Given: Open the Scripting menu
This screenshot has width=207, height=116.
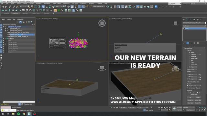Looking at the screenshot, I should 92,4.
